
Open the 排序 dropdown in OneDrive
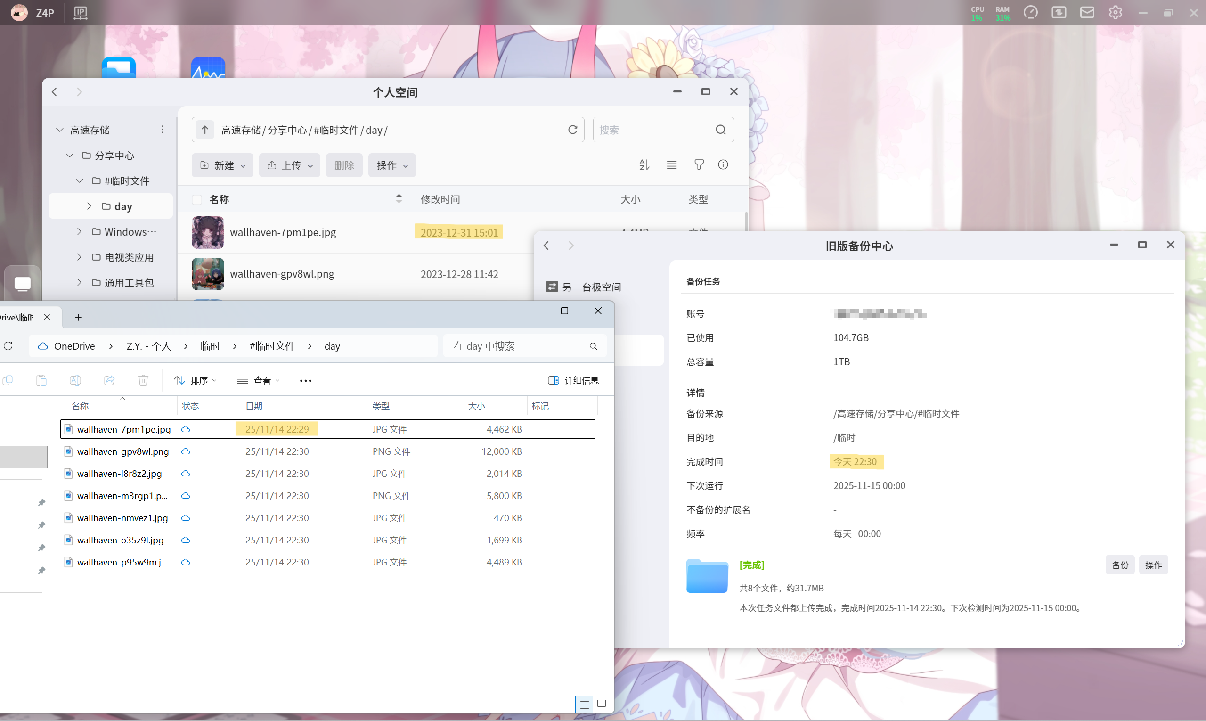[x=194, y=380]
